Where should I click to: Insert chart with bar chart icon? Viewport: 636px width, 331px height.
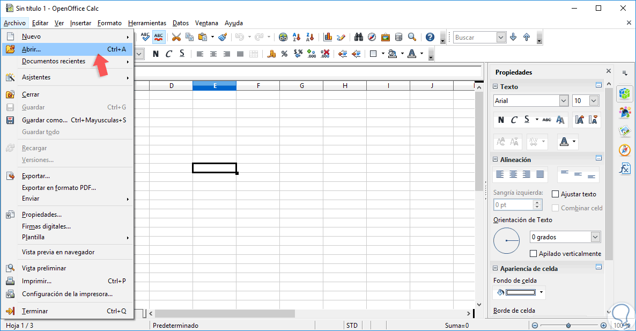point(328,38)
